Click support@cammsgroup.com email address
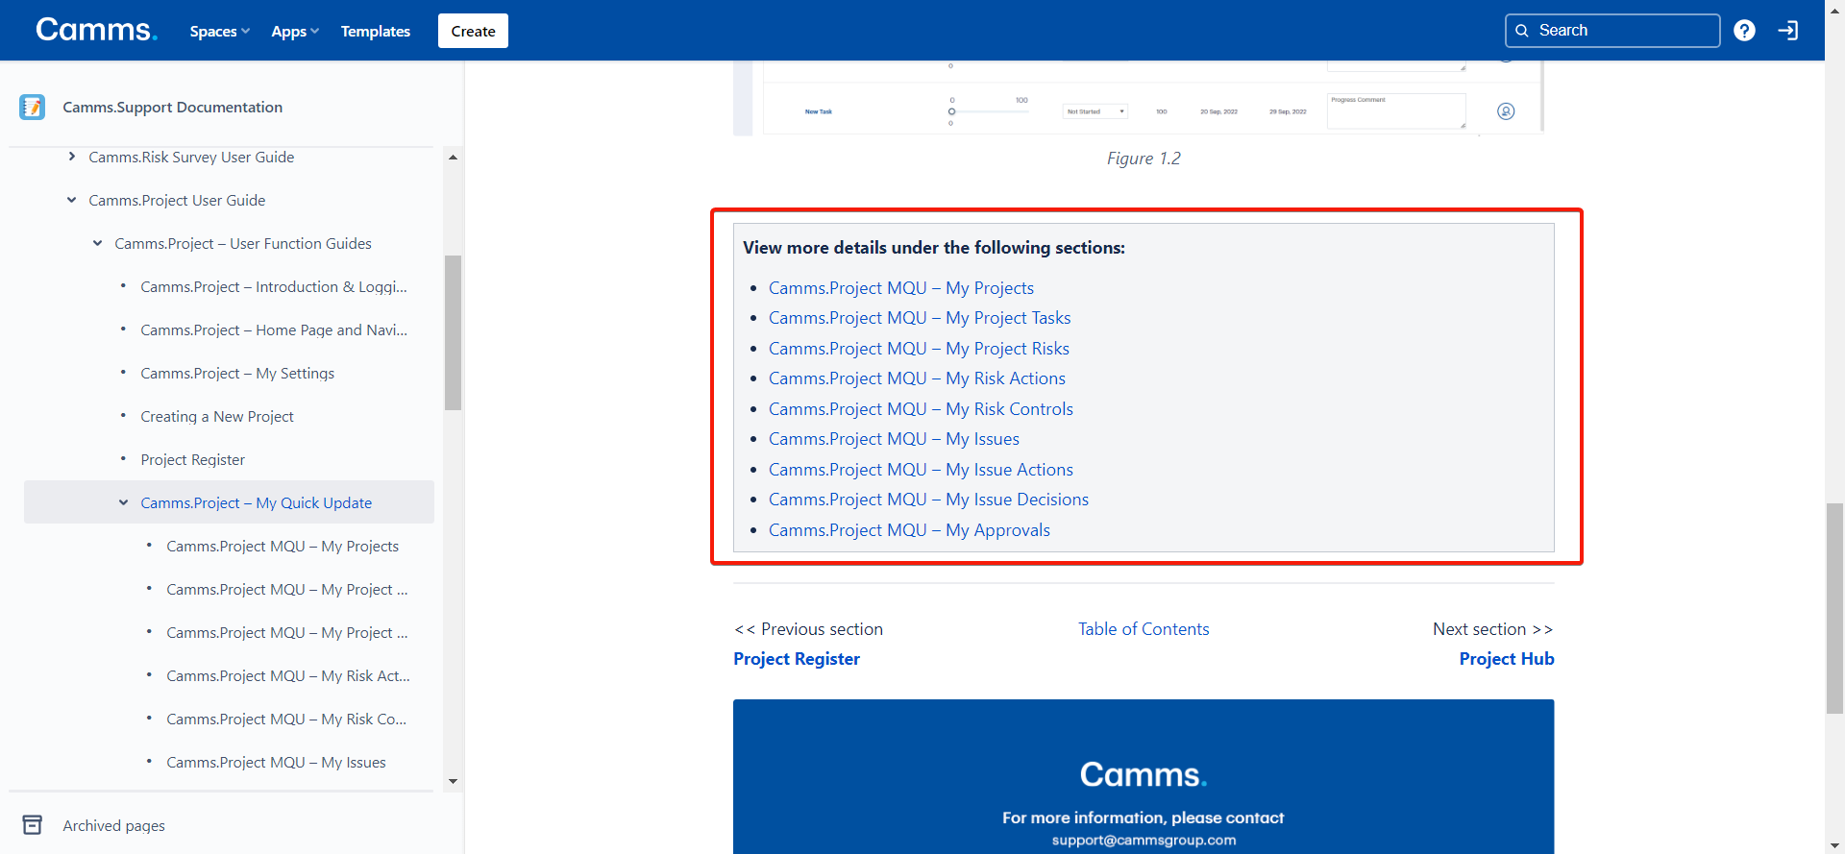 [1144, 840]
